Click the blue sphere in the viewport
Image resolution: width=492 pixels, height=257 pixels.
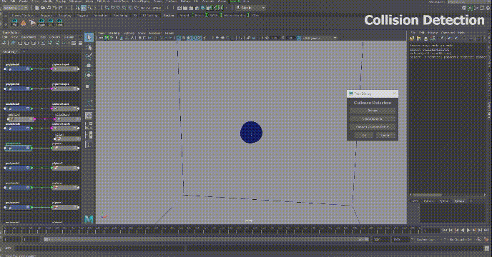[x=251, y=132]
